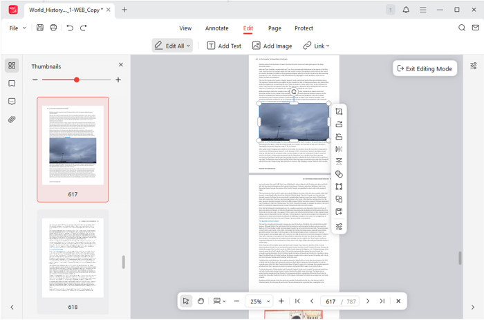Screen dimensions: 484x320
Task: Open the hamburger menu icon
Action: click(423, 10)
